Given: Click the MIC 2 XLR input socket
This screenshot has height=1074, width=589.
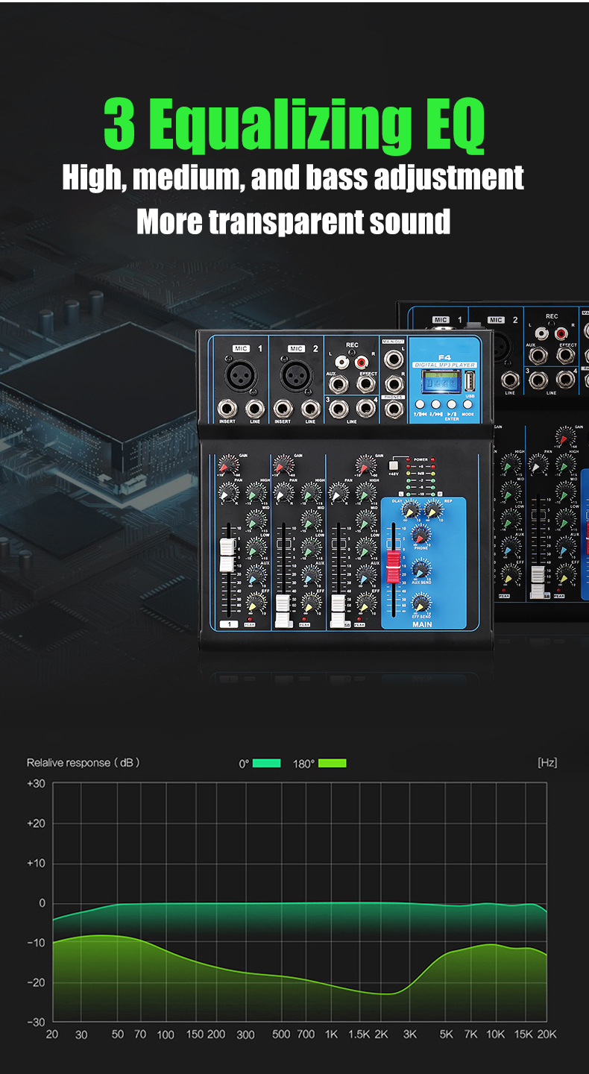Looking at the screenshot, I should [x=296, y=375].
